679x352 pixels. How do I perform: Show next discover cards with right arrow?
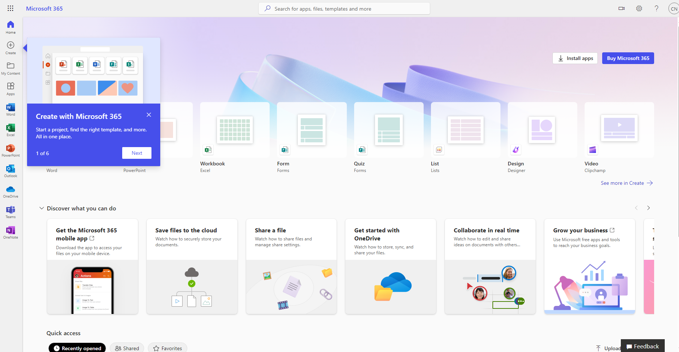click(x=649, y=208)
